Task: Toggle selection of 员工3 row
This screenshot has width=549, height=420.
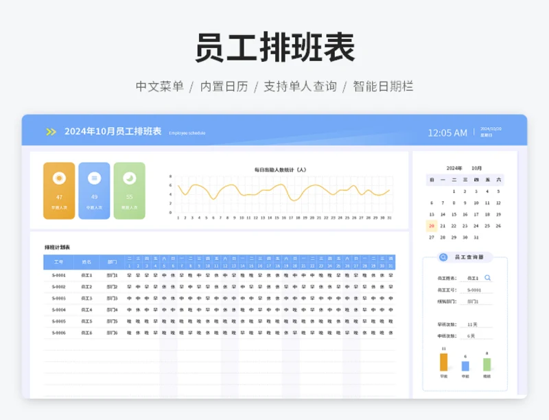Action: click(x=86, y=298)
